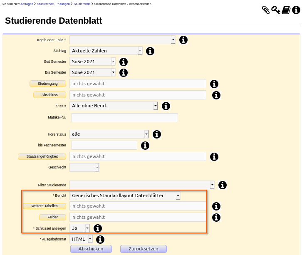The width and height of the screenshot is (302, 255).
Task: Click the Studiengang selection button
Action: point(48,84)
